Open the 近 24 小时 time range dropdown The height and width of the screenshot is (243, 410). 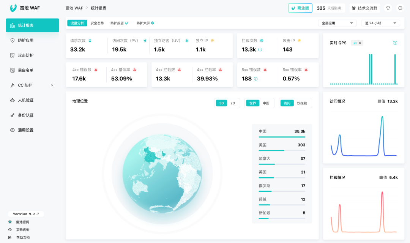tap(380, 23)
